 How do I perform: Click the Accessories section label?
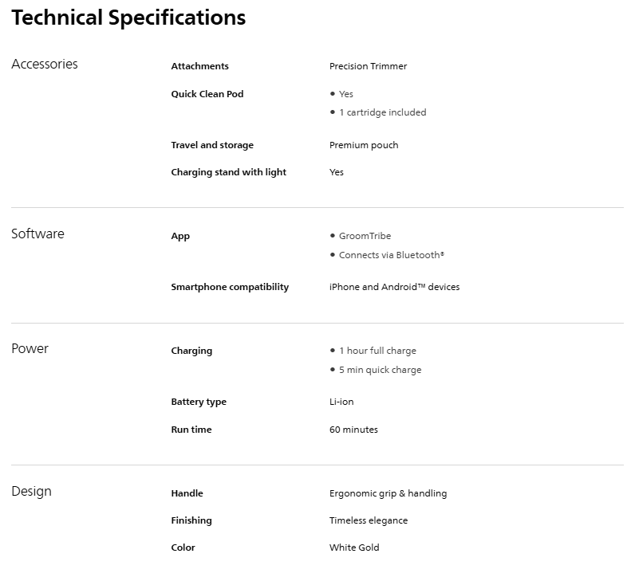45,65
